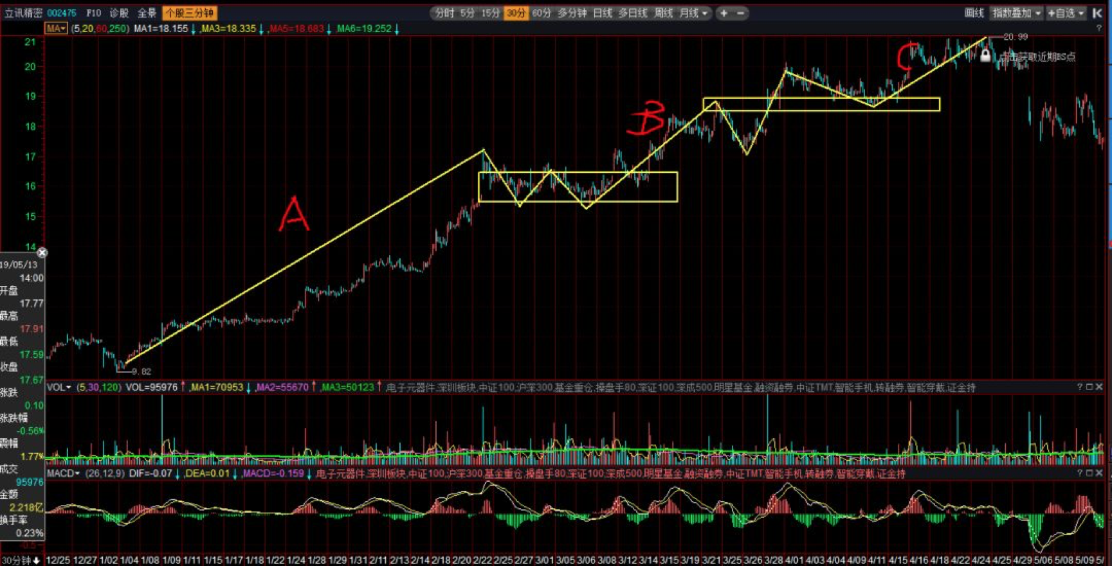
Task: Close the data info popup with X icon
Action: pos(42,252)
